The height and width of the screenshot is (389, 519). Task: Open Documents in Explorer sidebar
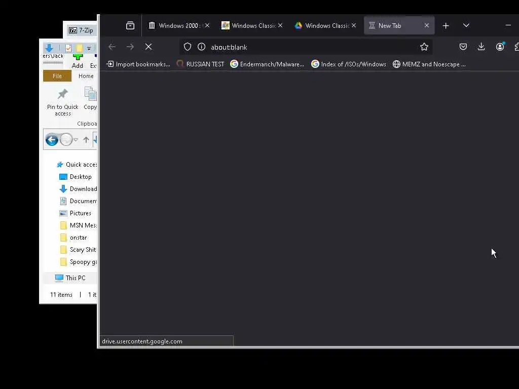tap(78, 201)
